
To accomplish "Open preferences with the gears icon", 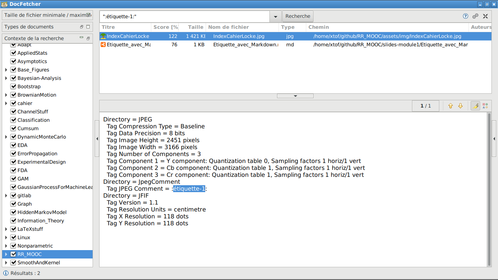I will point(475,16).
